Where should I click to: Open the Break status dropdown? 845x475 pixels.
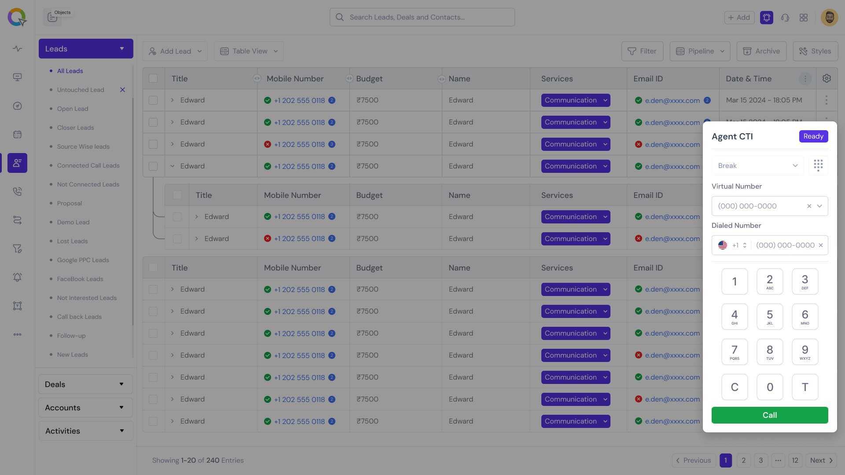tap(757, 165)
